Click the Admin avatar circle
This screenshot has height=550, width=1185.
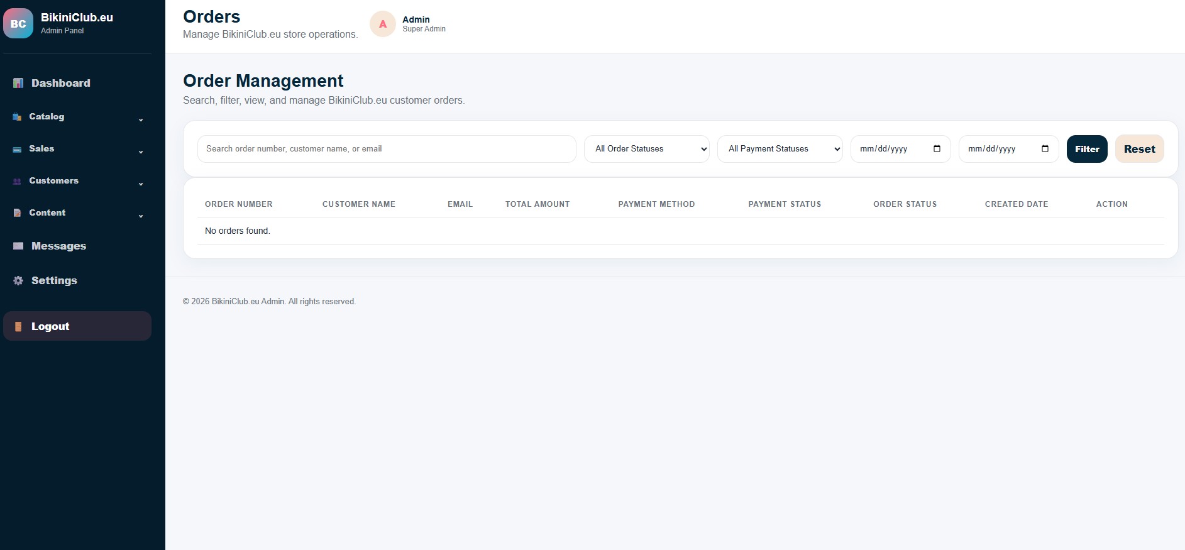(x=383, y=24)
